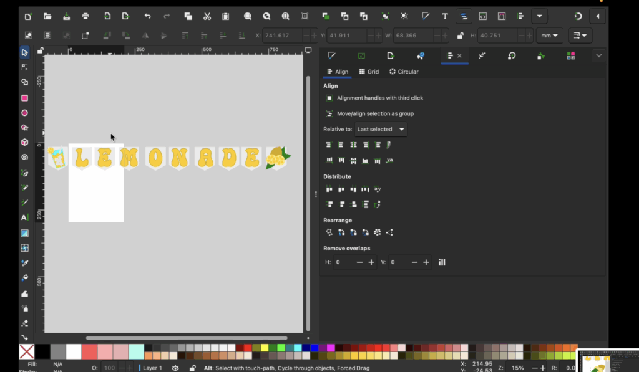Viewport: 639px width, 372px height.
Task: Toggle Alignment handles with third click
Action: pyautogui.click(x=329, y=98)
